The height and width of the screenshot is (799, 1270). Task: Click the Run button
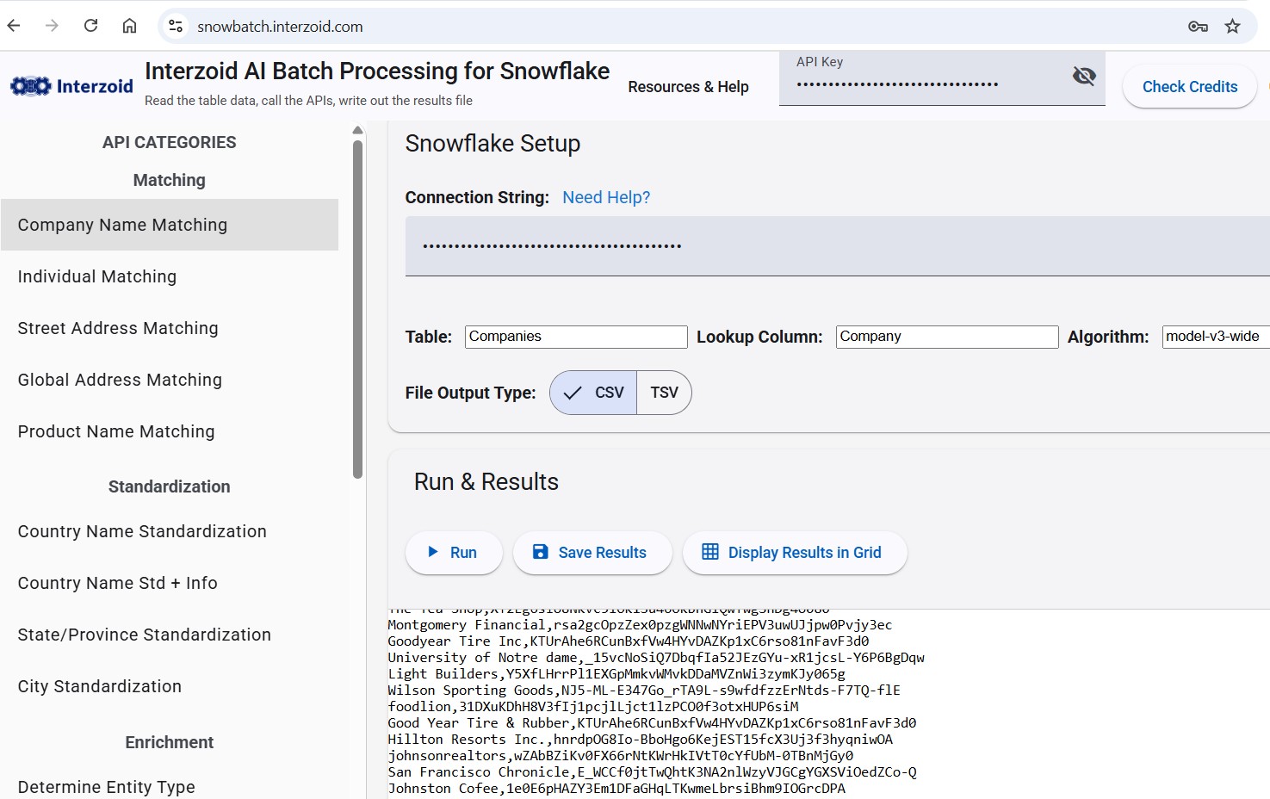[x=454, y=553]
